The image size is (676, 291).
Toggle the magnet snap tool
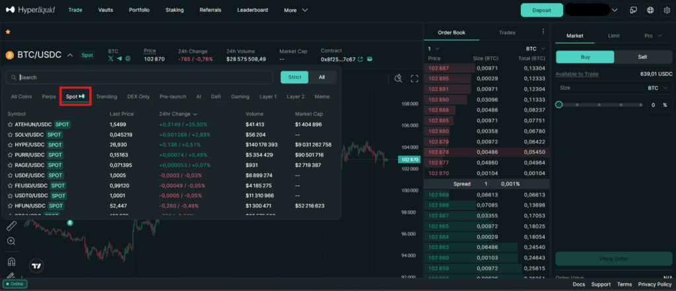point(11,261)
